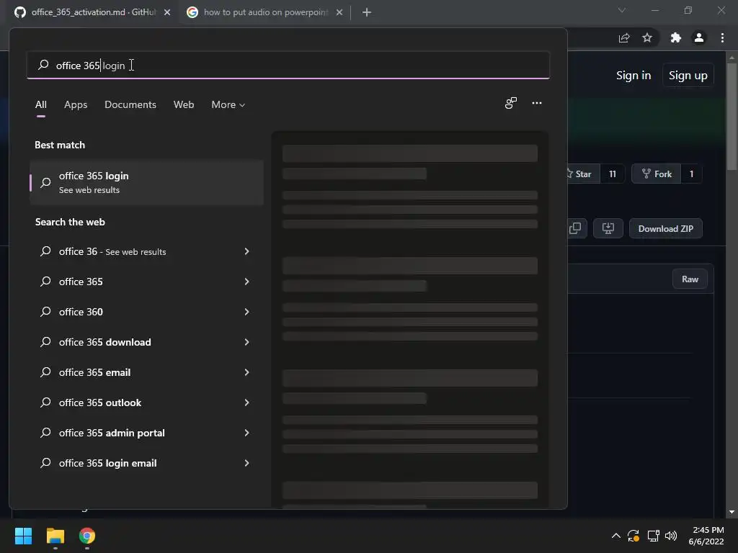Open File Explorer from the taskbar

tap(55, 536)
